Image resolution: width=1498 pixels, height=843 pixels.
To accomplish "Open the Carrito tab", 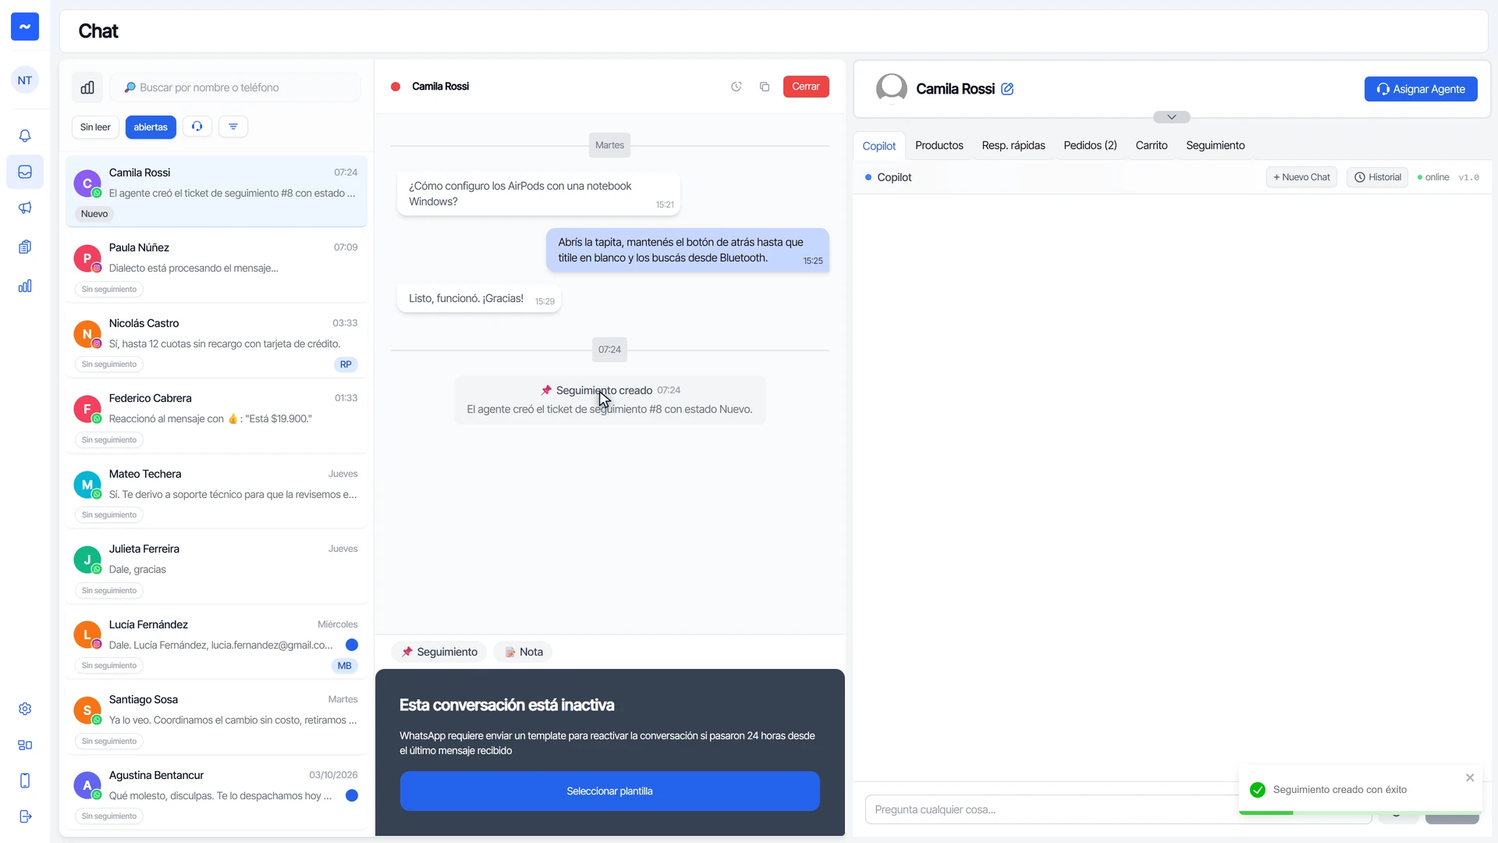I will tap(1151, 146).
